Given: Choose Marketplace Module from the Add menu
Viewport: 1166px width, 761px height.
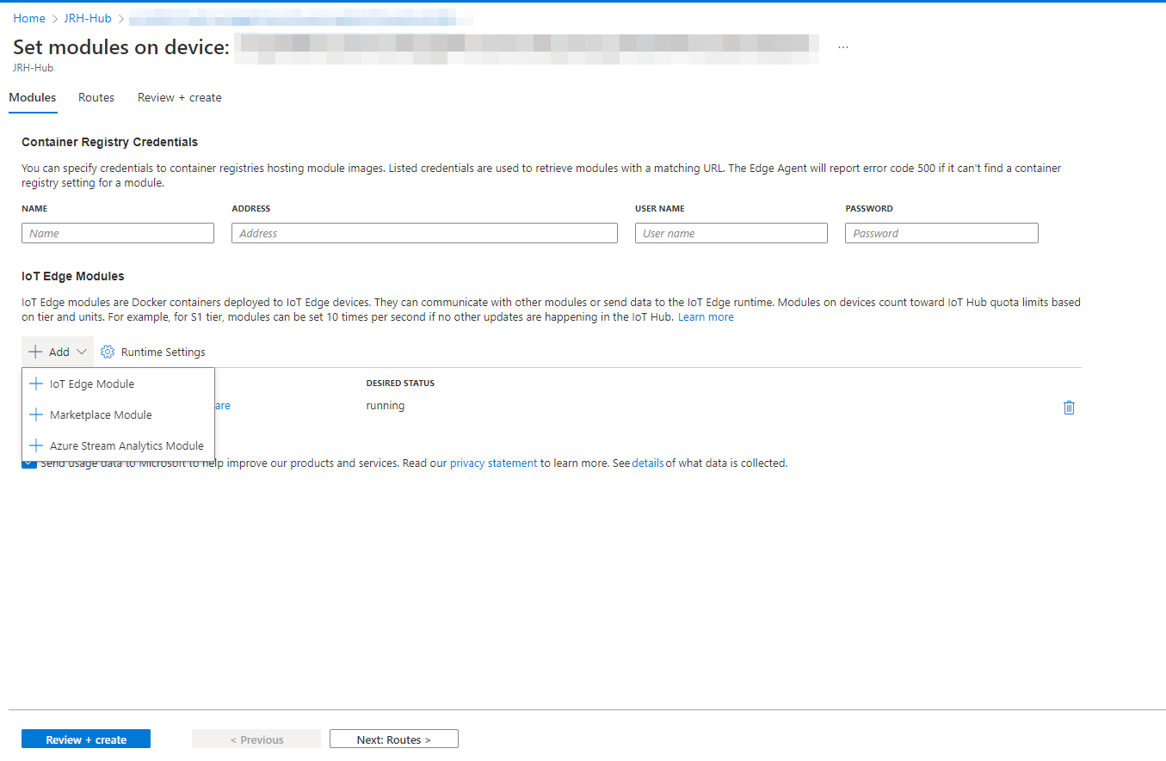Looking at the screenshot, I should point(118,414).
